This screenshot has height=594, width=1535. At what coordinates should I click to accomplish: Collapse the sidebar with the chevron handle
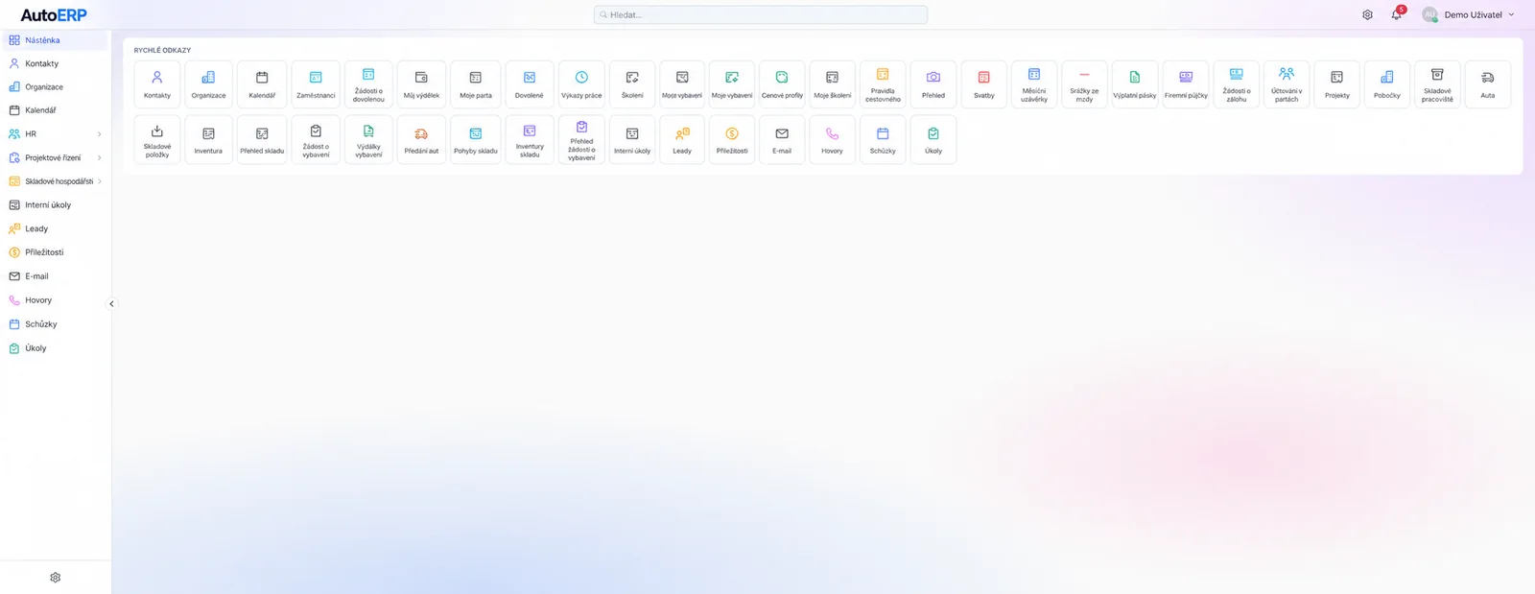pos(111,304)
